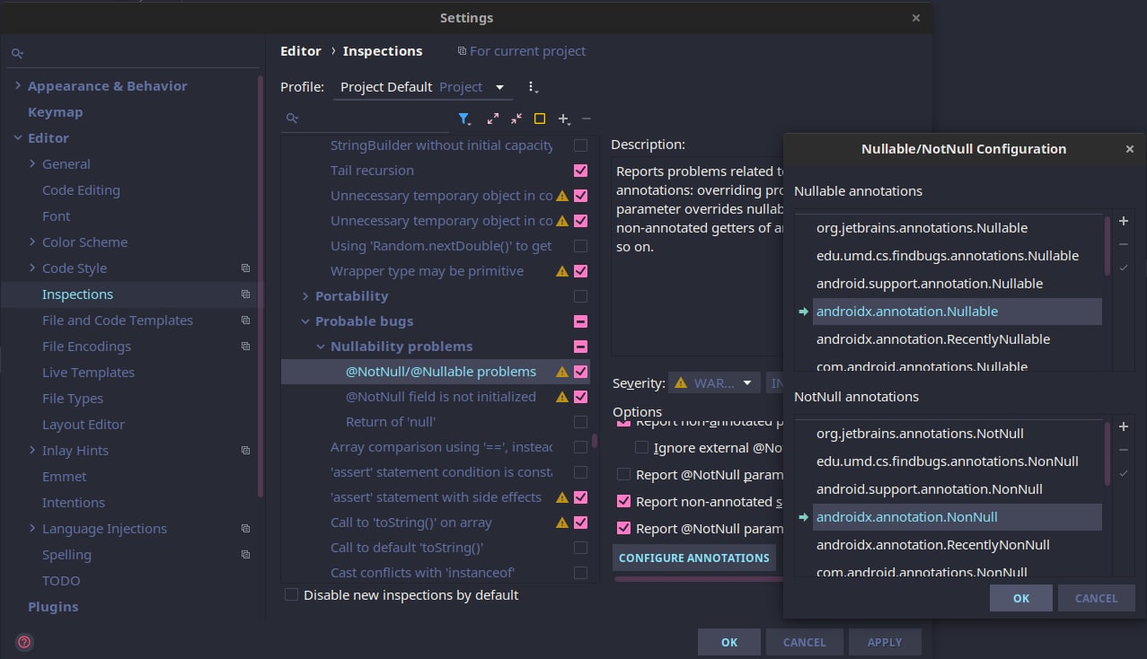
Task: Select Keymap in the settings sidebar
Action: coord(55,112)
